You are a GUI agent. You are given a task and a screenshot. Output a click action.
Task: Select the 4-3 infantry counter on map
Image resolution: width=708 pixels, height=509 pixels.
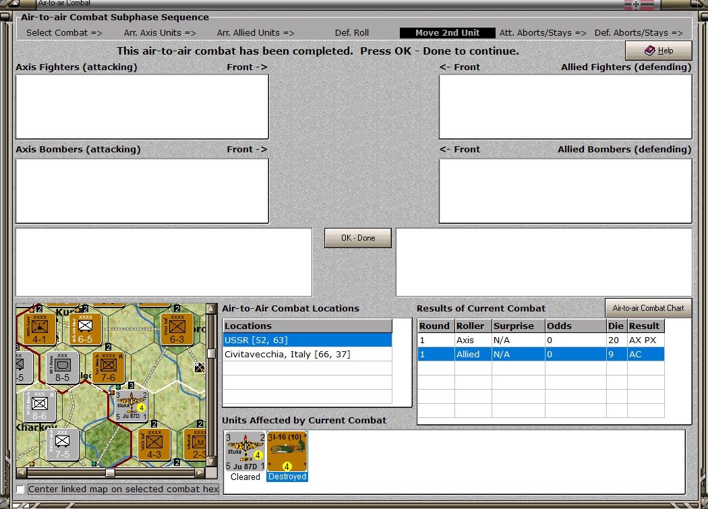coord(154,444)
